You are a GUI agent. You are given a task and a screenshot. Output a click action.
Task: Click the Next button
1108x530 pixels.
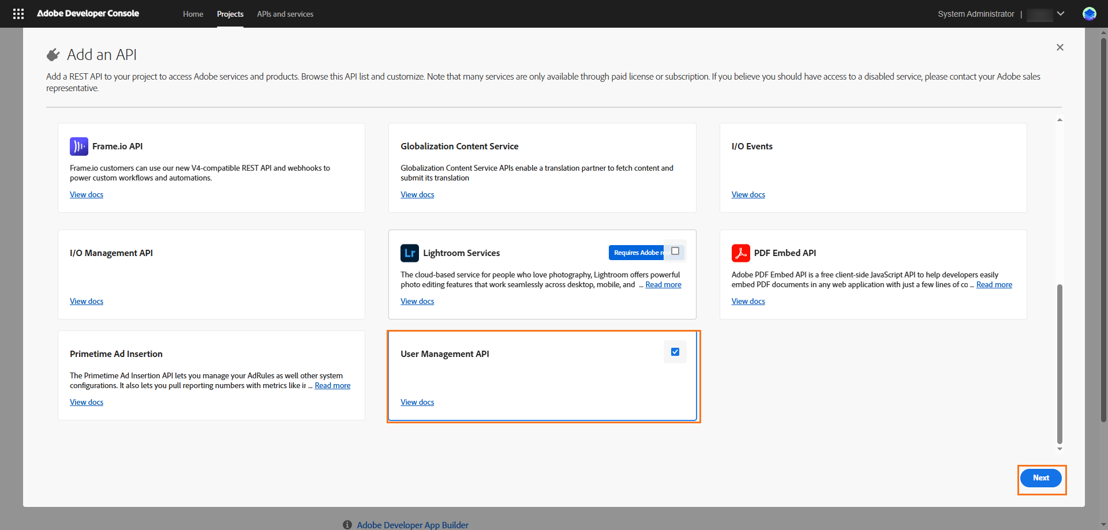pyautogui.click(x=1041, y=478)
